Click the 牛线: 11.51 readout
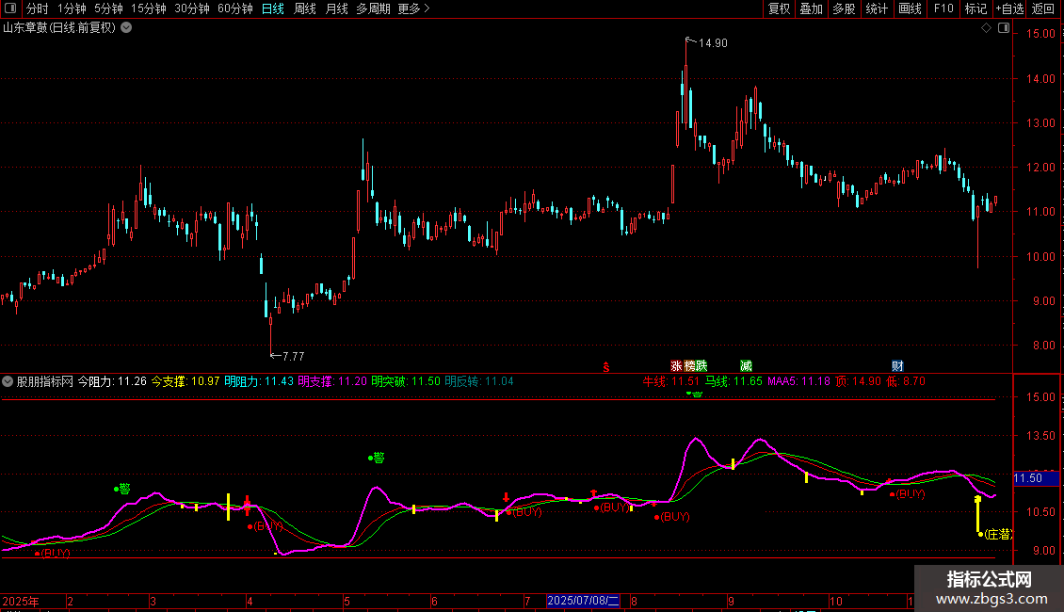1064x612 pixels. click(670, 381)
